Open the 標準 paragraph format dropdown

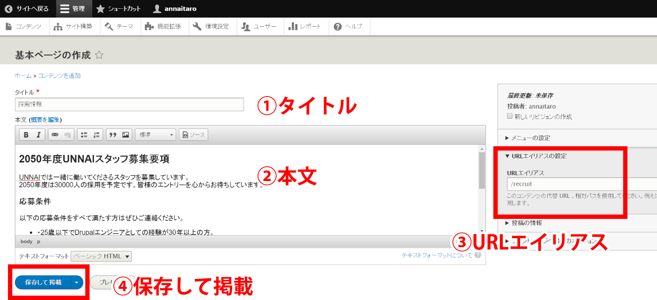[x=155, y=135]
